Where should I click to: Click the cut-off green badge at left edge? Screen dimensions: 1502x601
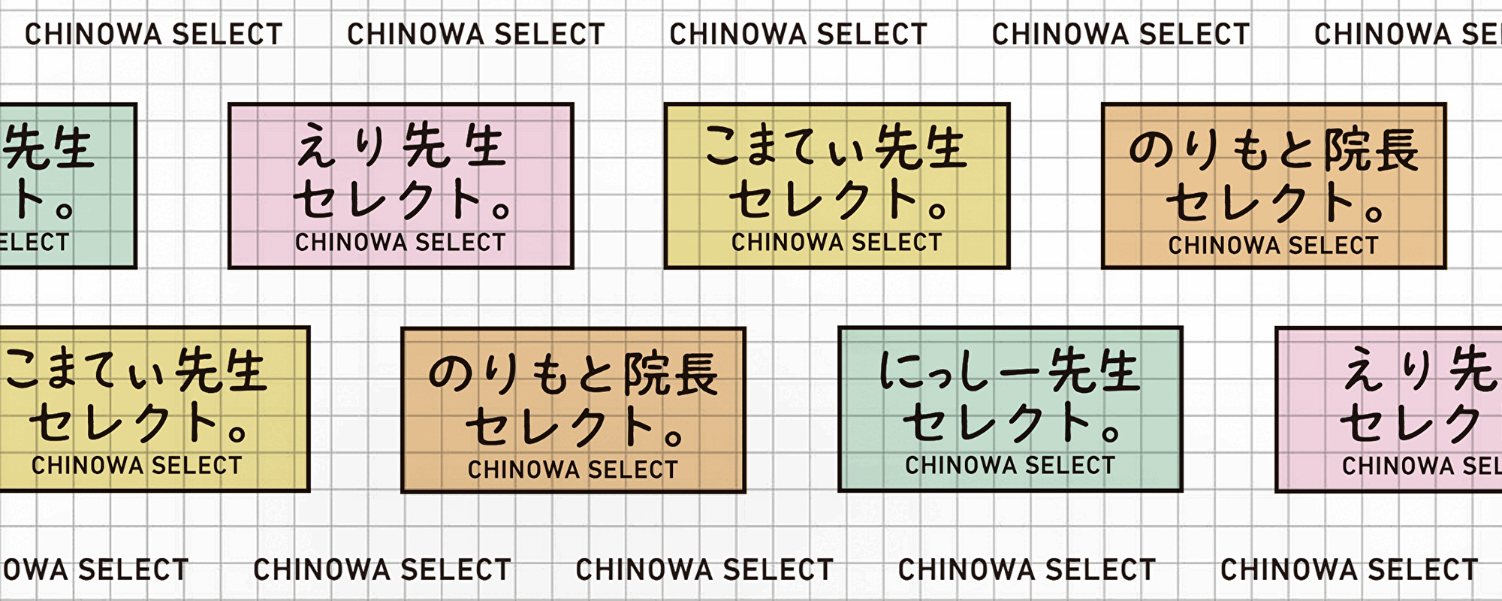[68, 186]
